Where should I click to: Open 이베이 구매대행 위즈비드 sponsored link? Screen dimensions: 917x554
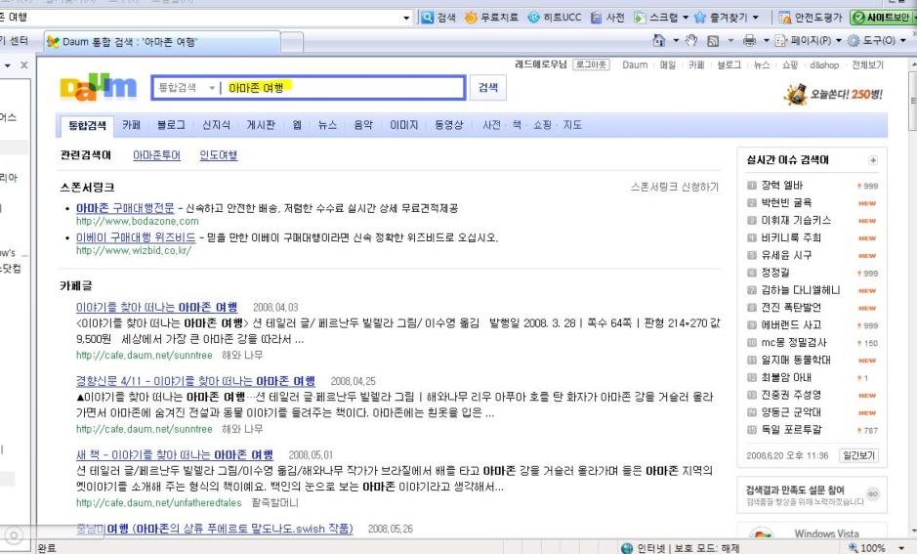coord(136,237)
